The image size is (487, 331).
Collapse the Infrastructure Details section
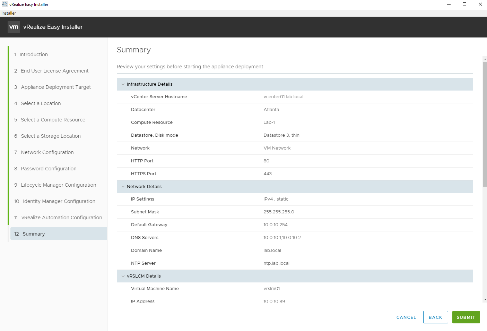click(123, 84)
